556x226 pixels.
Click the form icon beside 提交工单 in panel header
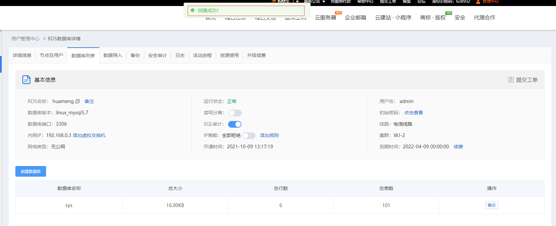[511, 80]
